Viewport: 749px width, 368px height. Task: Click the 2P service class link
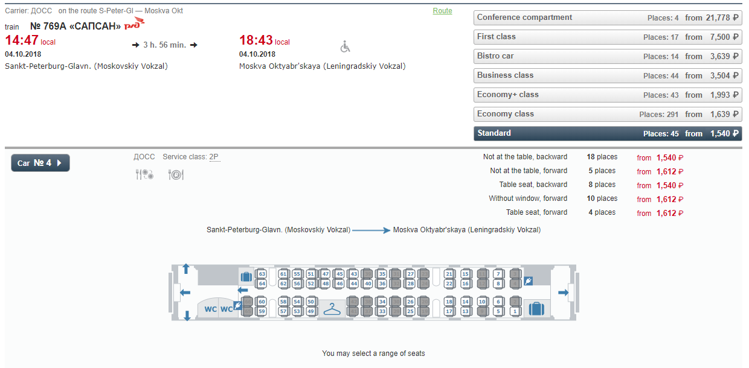coord(214,157)
